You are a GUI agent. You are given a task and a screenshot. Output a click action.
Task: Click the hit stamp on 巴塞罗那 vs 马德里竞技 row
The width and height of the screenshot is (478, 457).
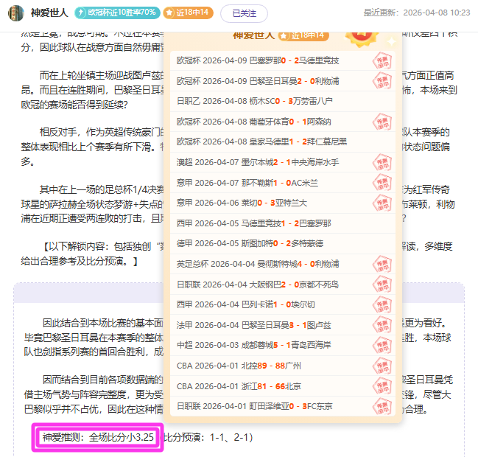(382, 60)
